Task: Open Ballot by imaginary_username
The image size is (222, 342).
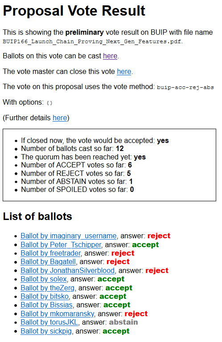Action: tap(69, 236)
